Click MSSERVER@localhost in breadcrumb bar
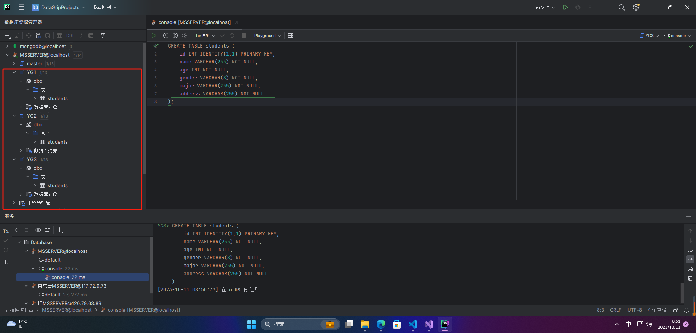This screenshot has width=696, height=333. tap(67, 310)
